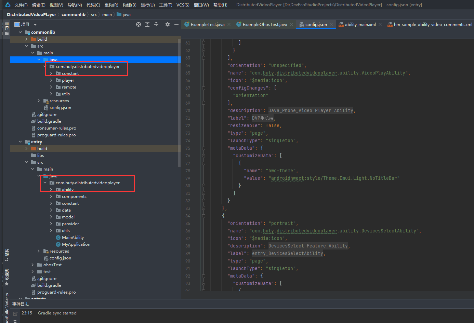Expand the components package in entry
Image resolution: width=474 pixels, height=323 pixels.
click(x=51, y=196)
